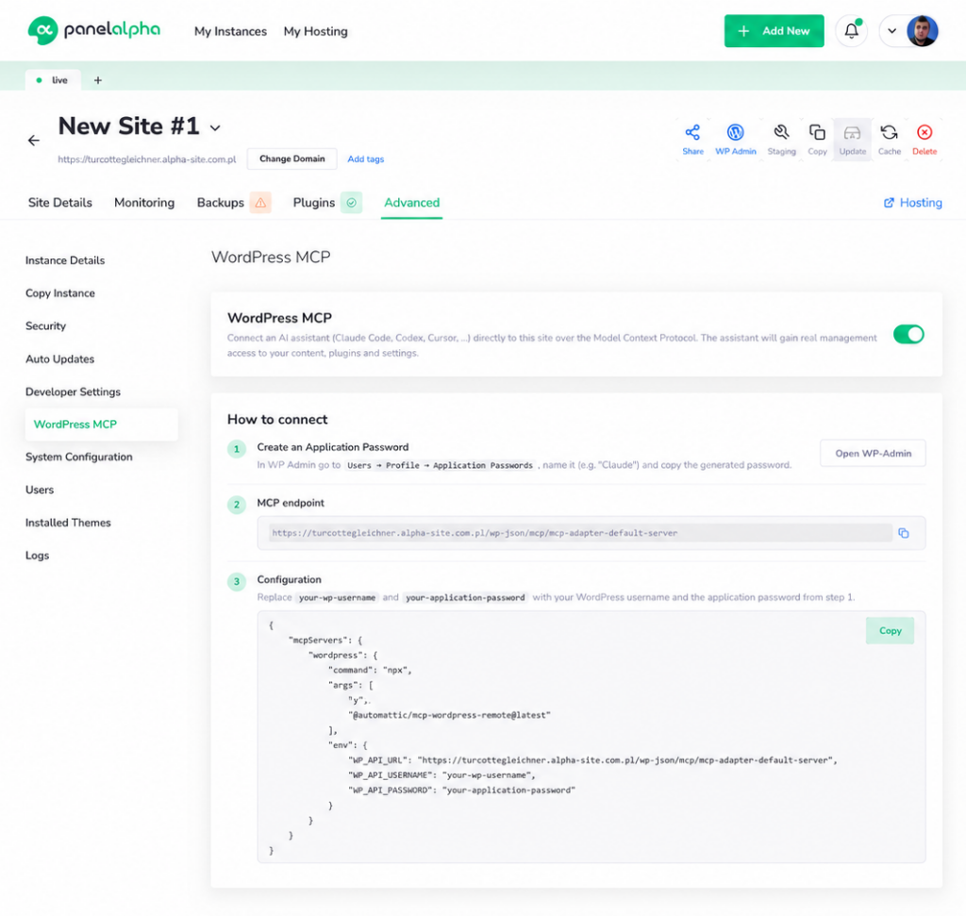The width and height of the screenshot is (966, 916).
Task: Click the Update toolbar icon
Action: pyautogui.click(x=852, y=140)
